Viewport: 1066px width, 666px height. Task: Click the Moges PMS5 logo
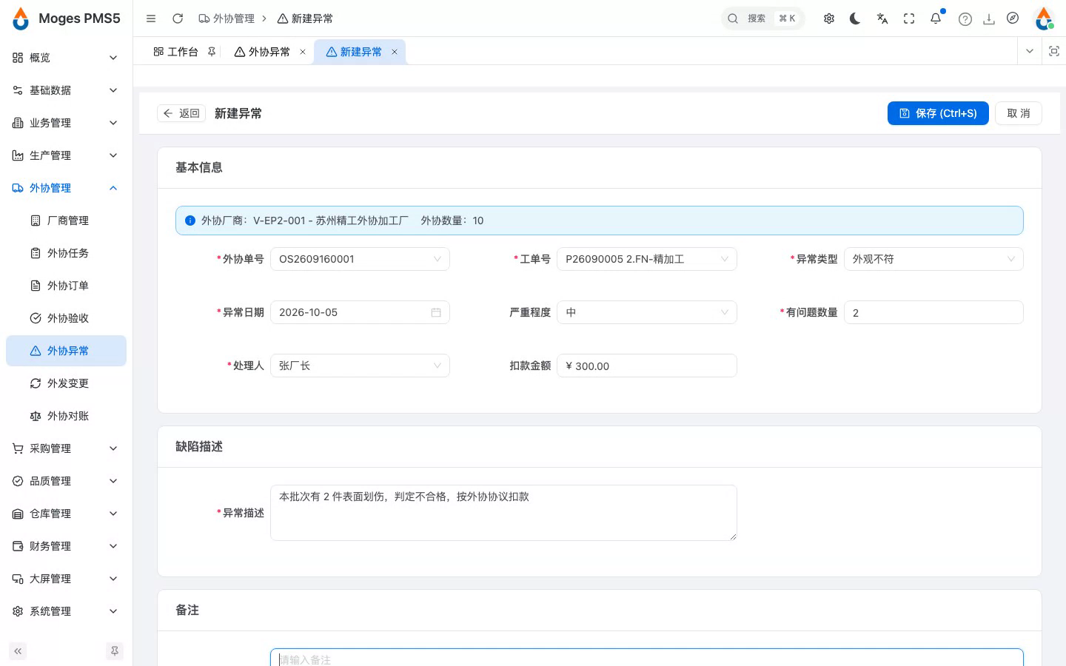click(67, 18)
